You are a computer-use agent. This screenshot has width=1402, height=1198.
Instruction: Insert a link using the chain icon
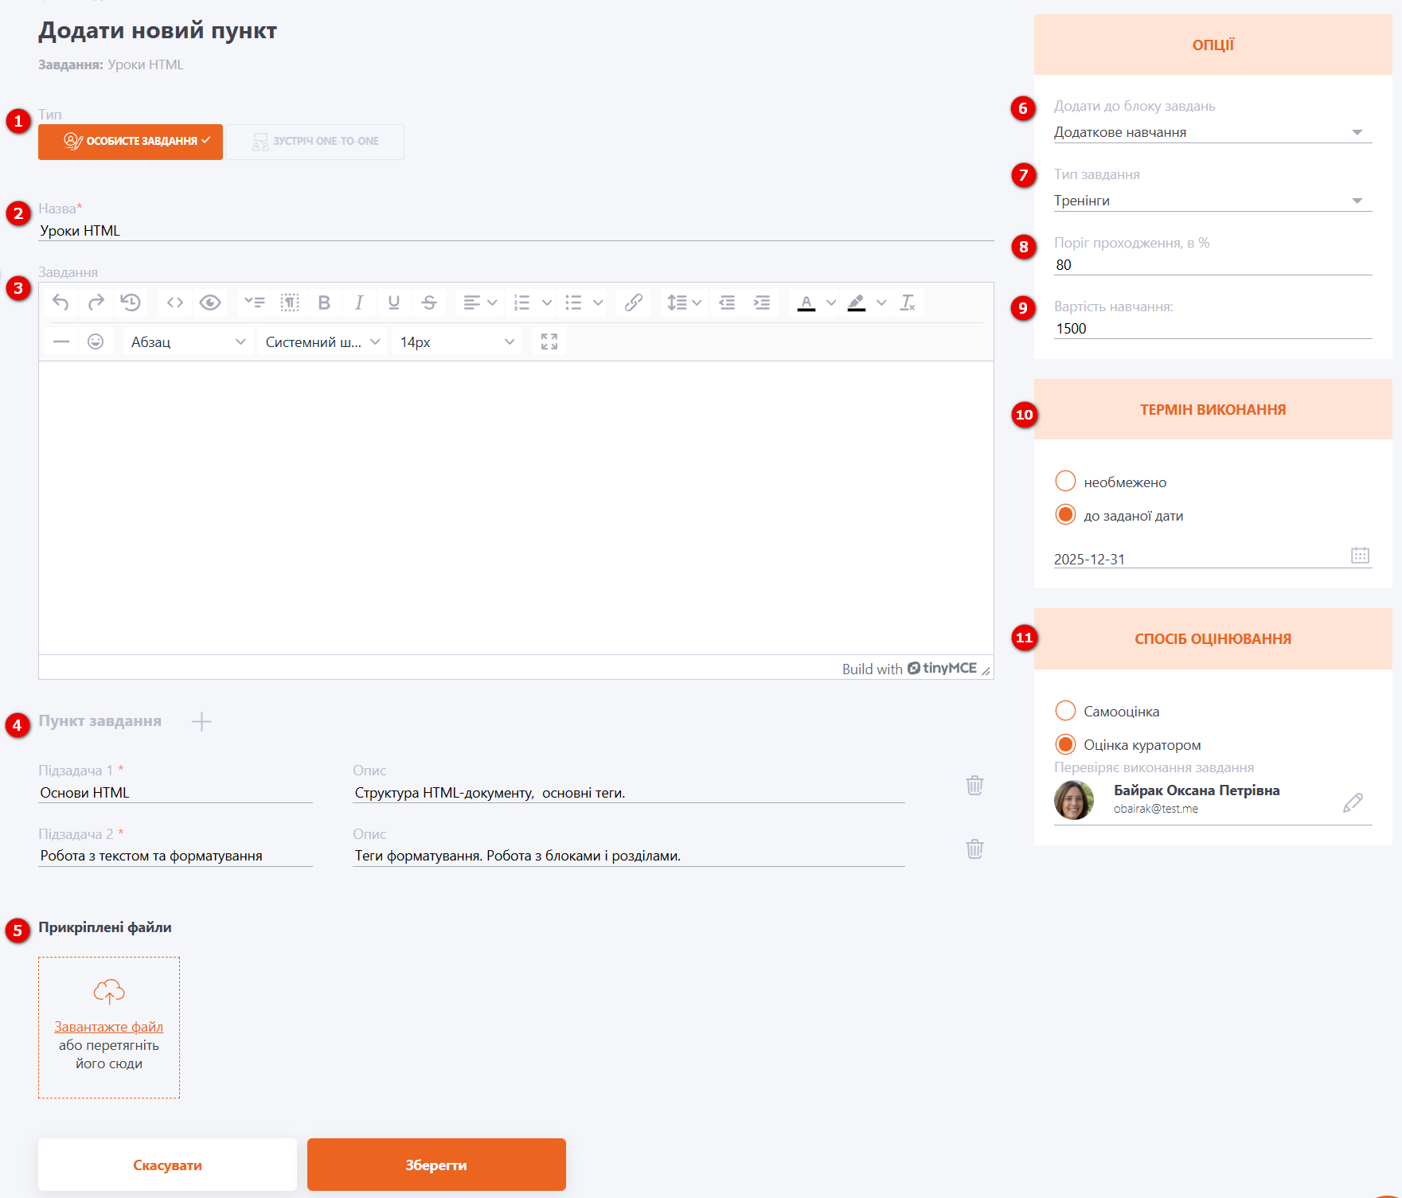coord(633,302)
